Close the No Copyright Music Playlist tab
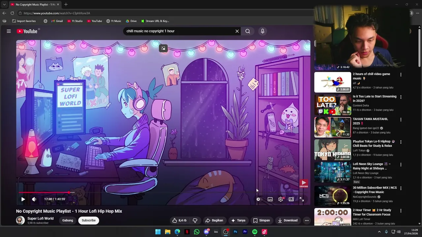The width and height of the screenshot is (422, 237). click(x=58, y=5)
